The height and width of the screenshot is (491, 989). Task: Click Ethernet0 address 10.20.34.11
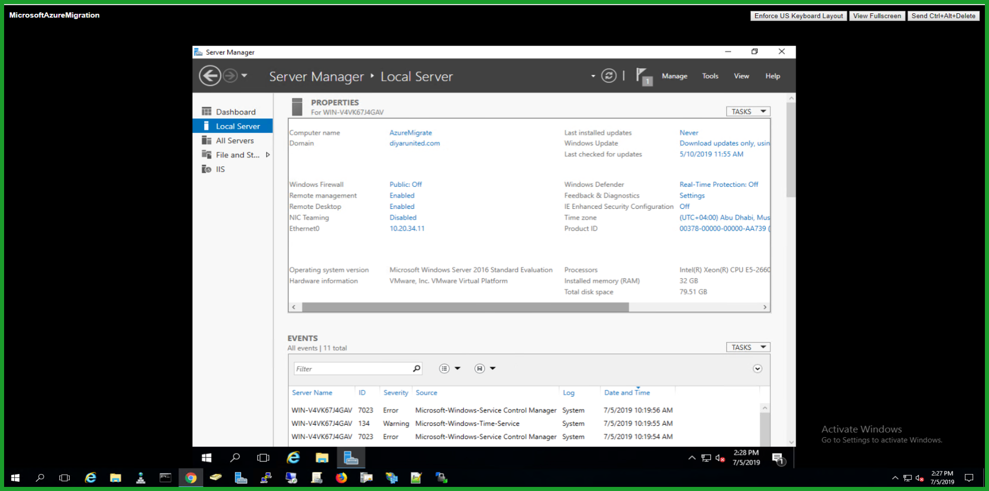coord(407,228)
